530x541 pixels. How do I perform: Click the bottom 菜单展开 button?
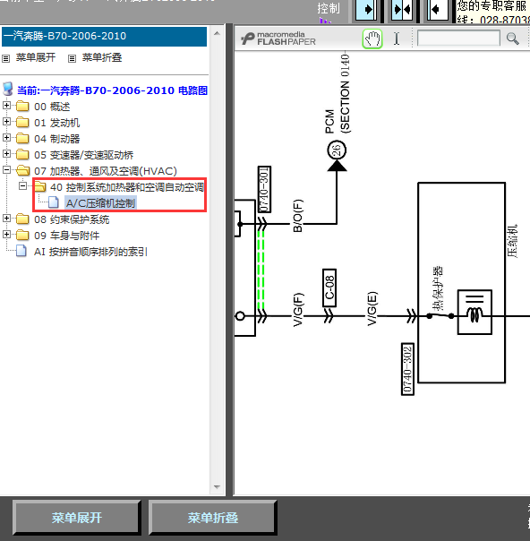(x=77, y=518)
